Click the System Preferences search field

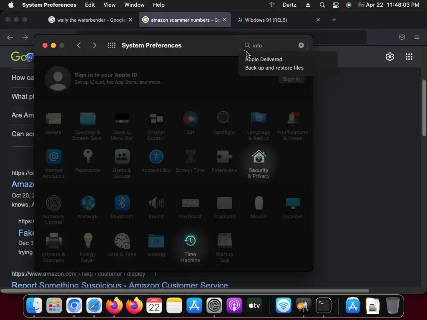[x=274, y=45]
